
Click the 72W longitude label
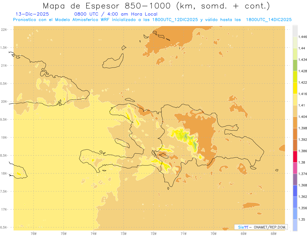(154, 233)
